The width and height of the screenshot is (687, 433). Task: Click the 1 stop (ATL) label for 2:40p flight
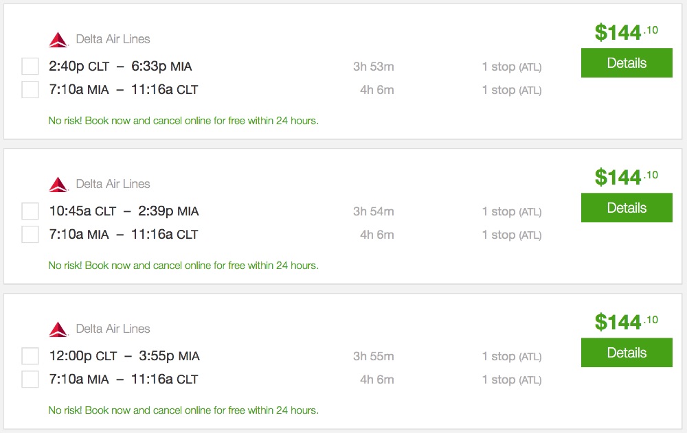tap(511, 67)
